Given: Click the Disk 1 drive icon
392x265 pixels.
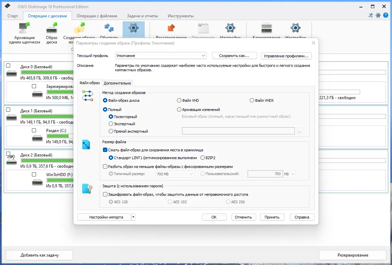Looking at the screenshot, I should coord(12,118).
